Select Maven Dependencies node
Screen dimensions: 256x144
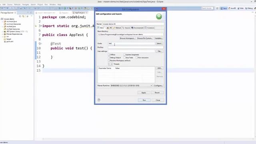pos(14,34)
